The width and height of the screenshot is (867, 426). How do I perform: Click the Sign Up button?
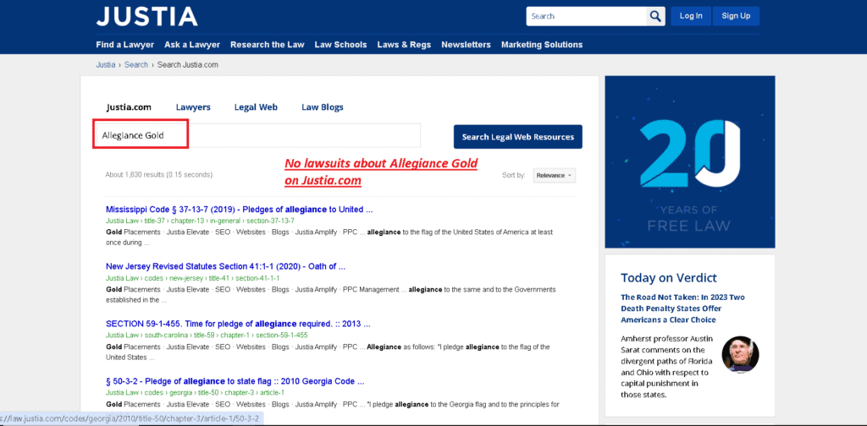736,16
